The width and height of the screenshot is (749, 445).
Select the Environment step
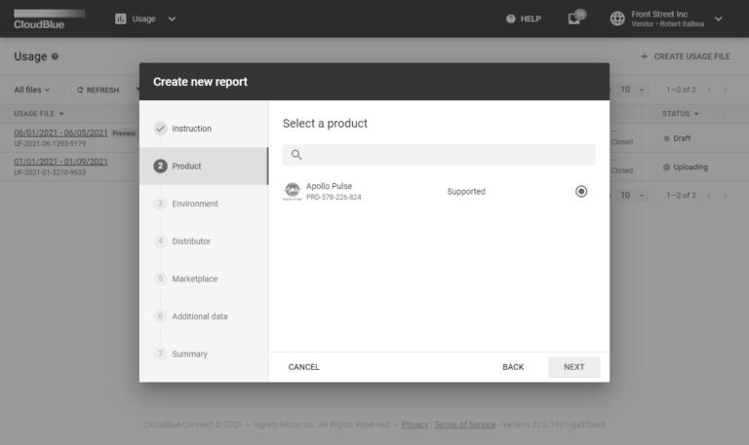(204, 204)
